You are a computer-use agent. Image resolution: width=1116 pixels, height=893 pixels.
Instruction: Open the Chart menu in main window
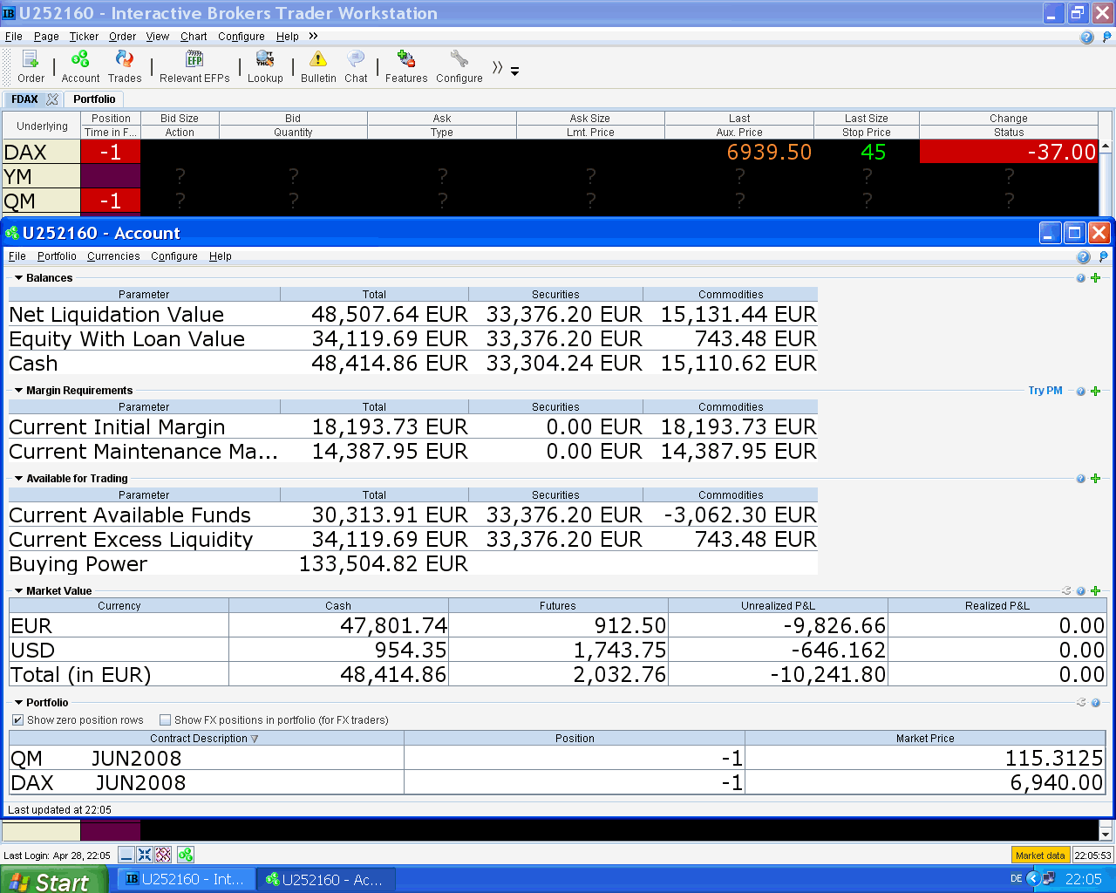coord(194,37)
